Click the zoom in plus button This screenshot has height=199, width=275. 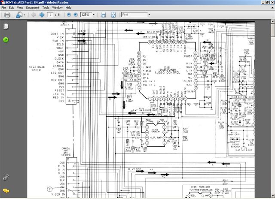(x=76, y=15)
